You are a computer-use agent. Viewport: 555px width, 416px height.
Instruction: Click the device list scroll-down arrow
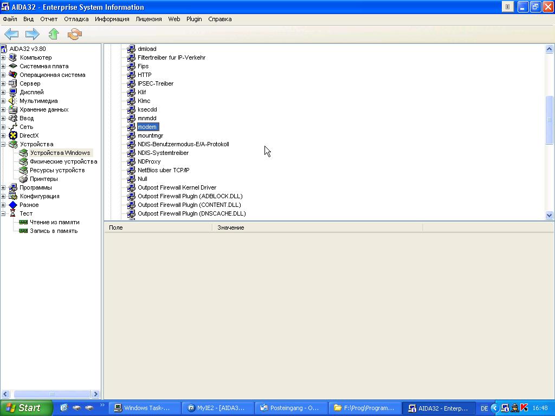coord(549,214)
